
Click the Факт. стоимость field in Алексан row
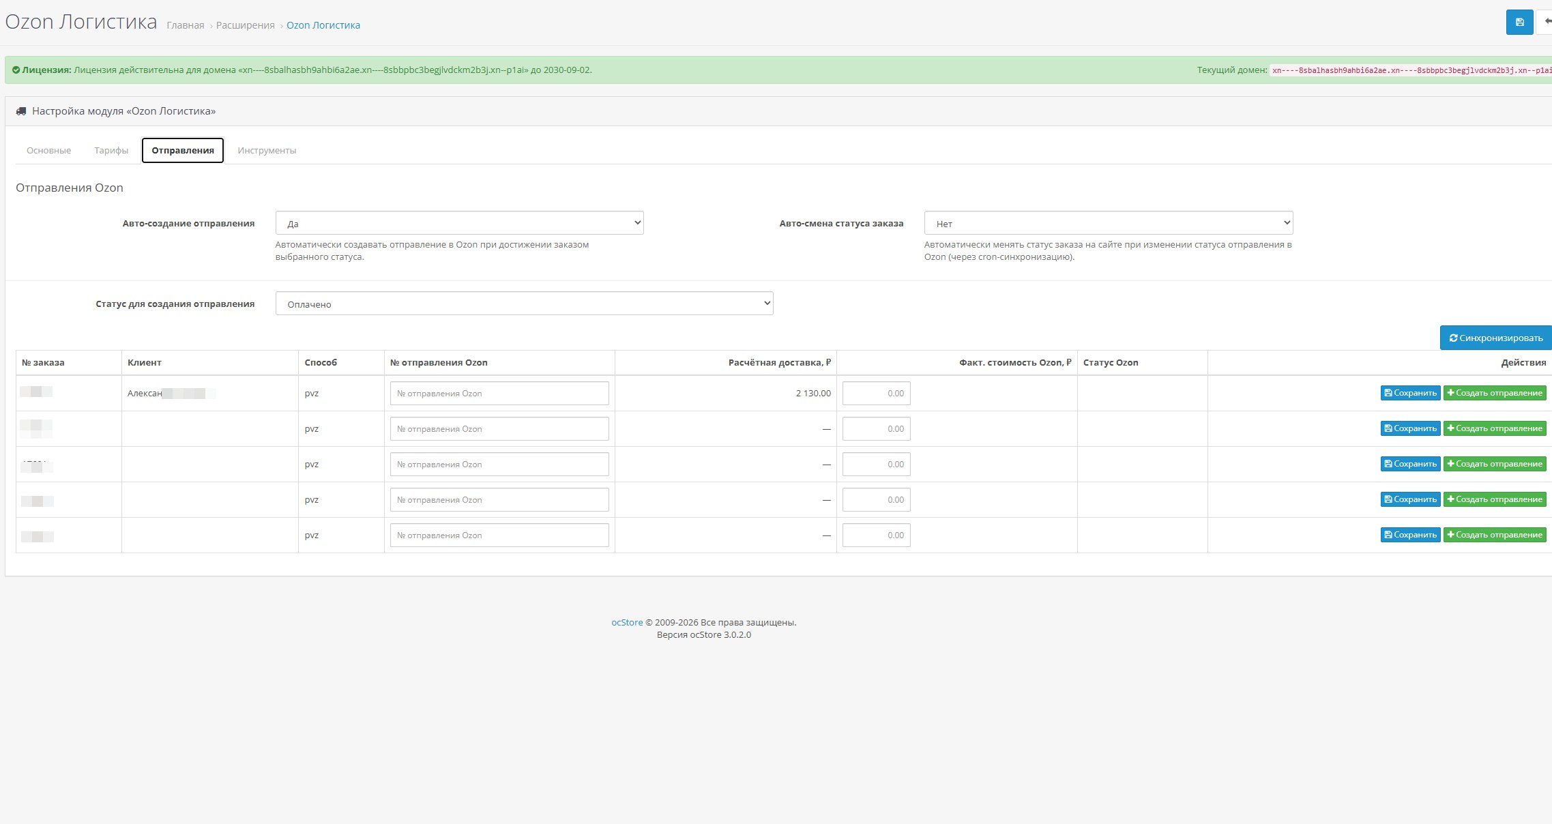pos(876,393)
